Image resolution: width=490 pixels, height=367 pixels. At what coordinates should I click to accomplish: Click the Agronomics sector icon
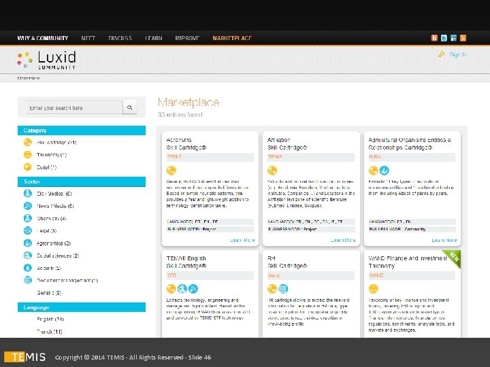tap(28, 243)
